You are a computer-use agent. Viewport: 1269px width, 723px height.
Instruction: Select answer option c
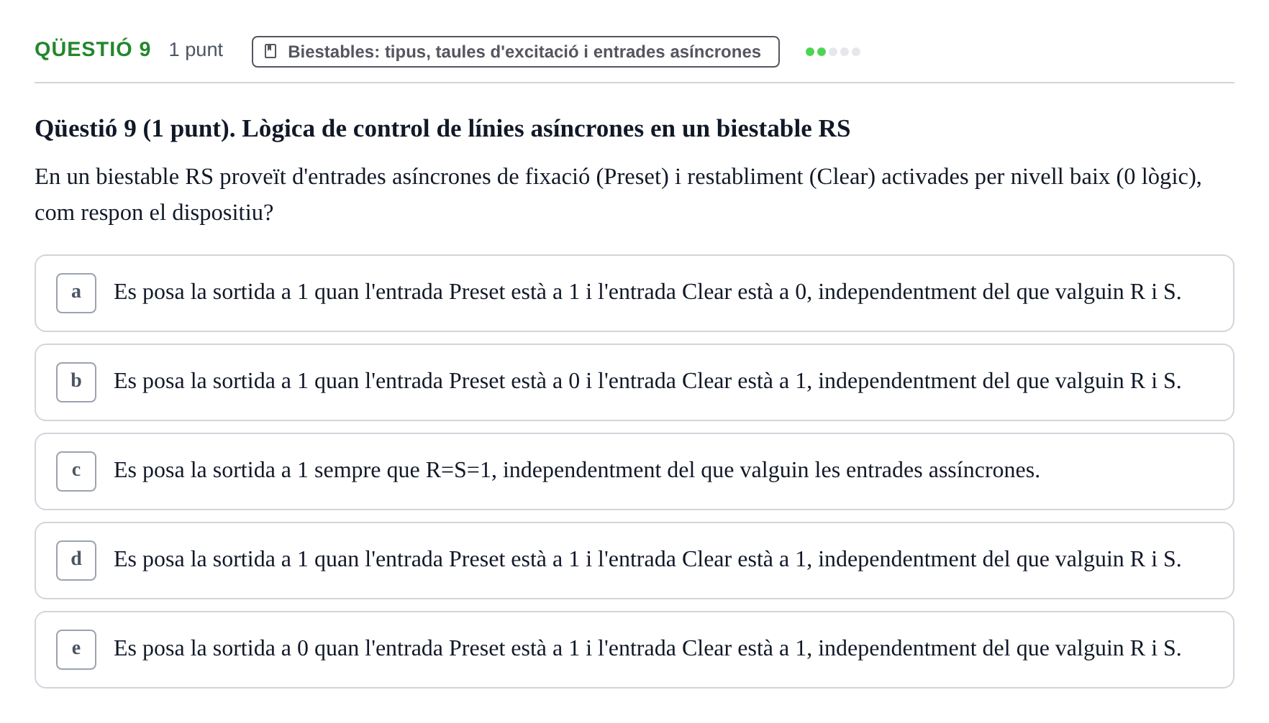click(634, 471)
